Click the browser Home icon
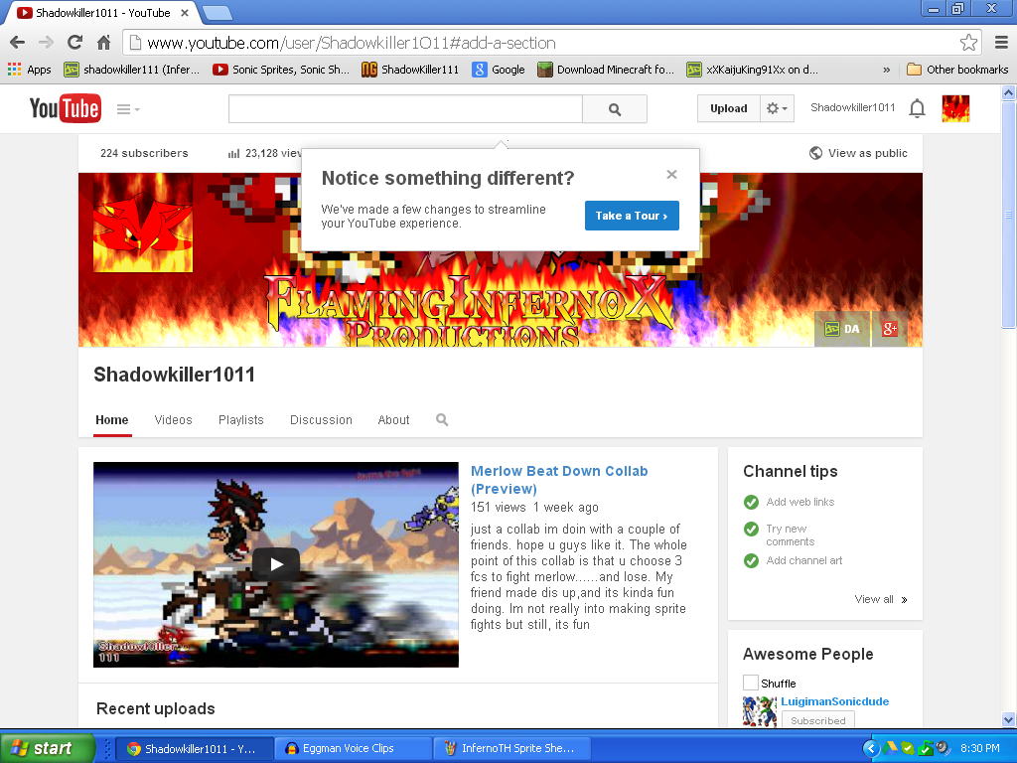 coord(103,42)
